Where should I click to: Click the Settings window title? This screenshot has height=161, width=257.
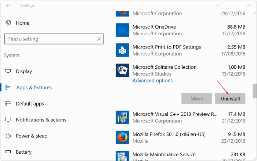28,6
